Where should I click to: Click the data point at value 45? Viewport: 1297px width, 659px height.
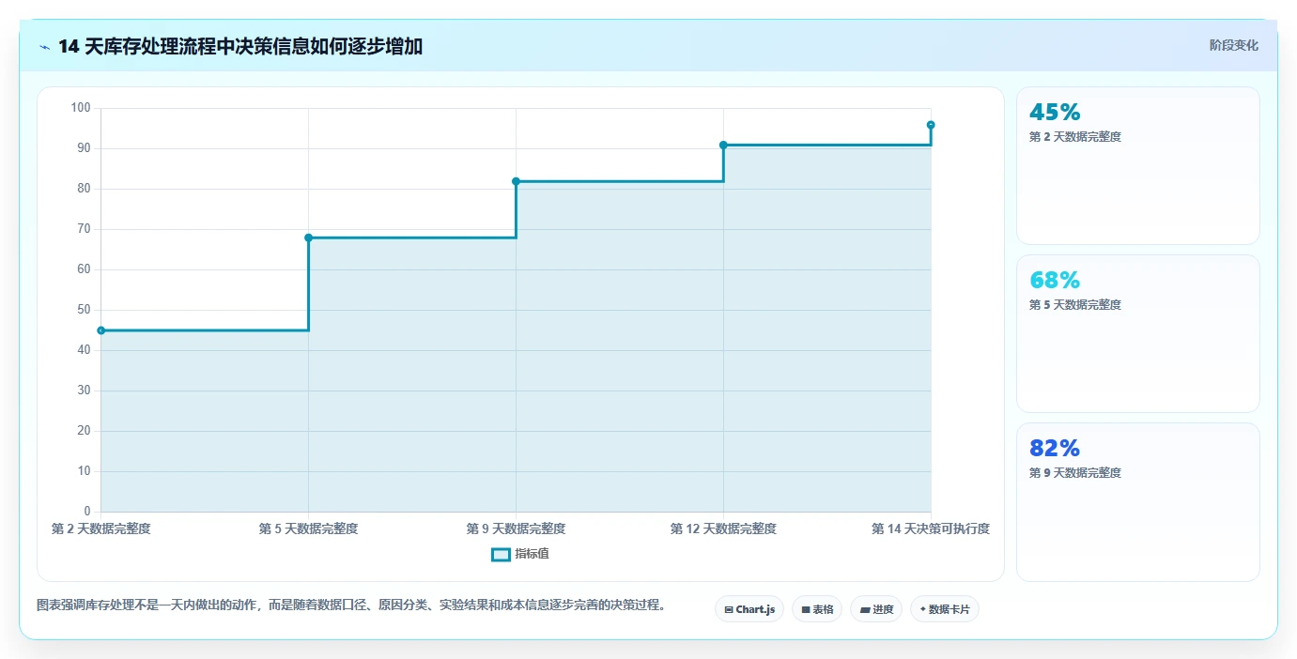(x=101, y=330)
